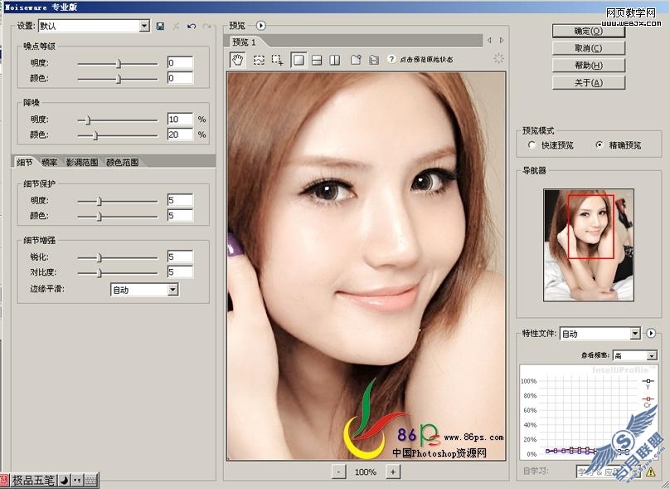The height and width of the screenshot is (489, 670).
Task: Save the current settings preset
Action: [x=160, y=27]
